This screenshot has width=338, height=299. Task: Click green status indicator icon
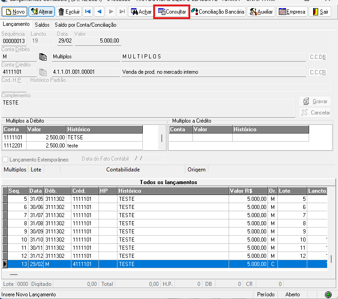pos(328,294)
